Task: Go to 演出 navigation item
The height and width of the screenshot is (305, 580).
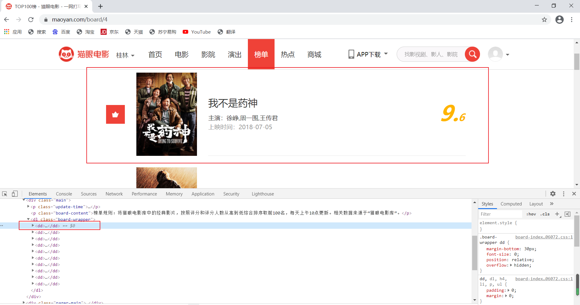Action: coord(235,54)
